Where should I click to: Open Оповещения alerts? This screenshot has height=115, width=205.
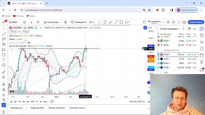click(78, 22)
